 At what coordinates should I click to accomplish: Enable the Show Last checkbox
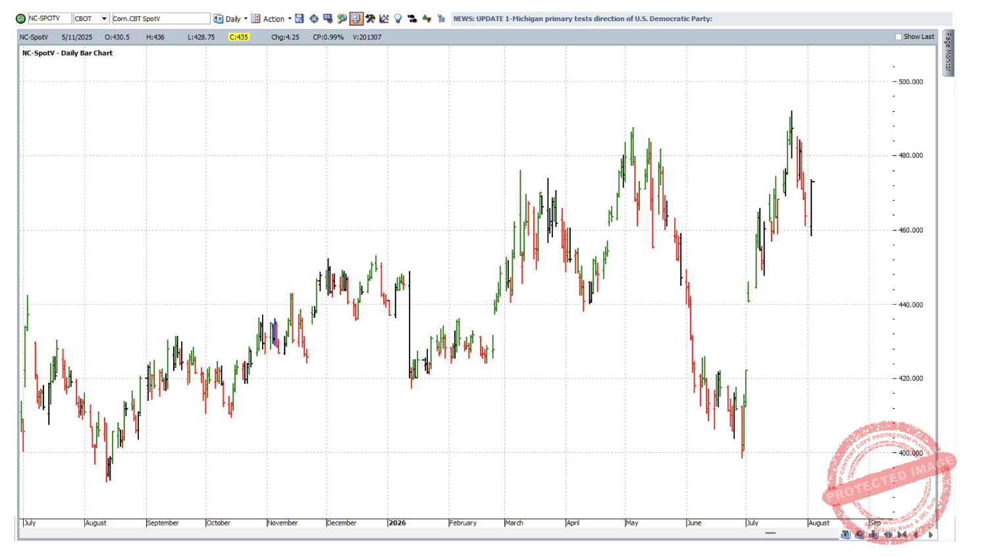pyautogui.click(x=899, y=37)
